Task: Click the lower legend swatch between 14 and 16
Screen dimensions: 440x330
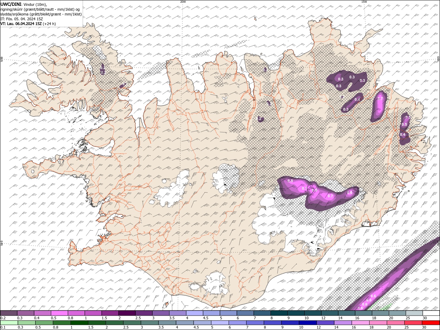Action: [x=343, y=322]
